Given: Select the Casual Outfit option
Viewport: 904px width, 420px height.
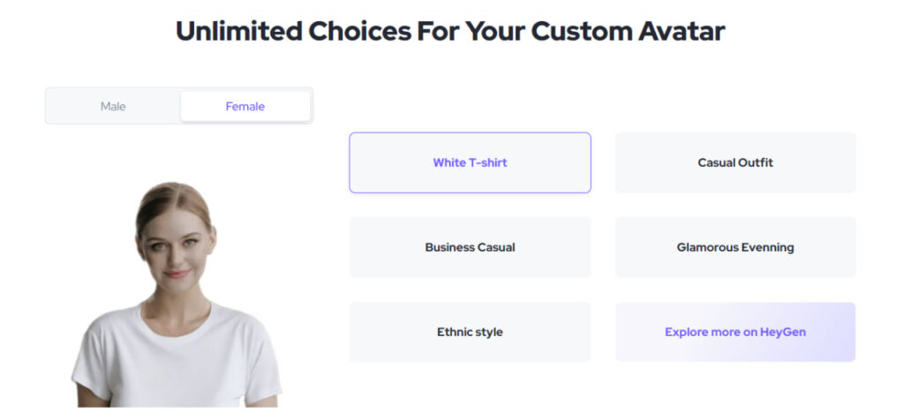Looking at the screenshot, I should point(735,162).
